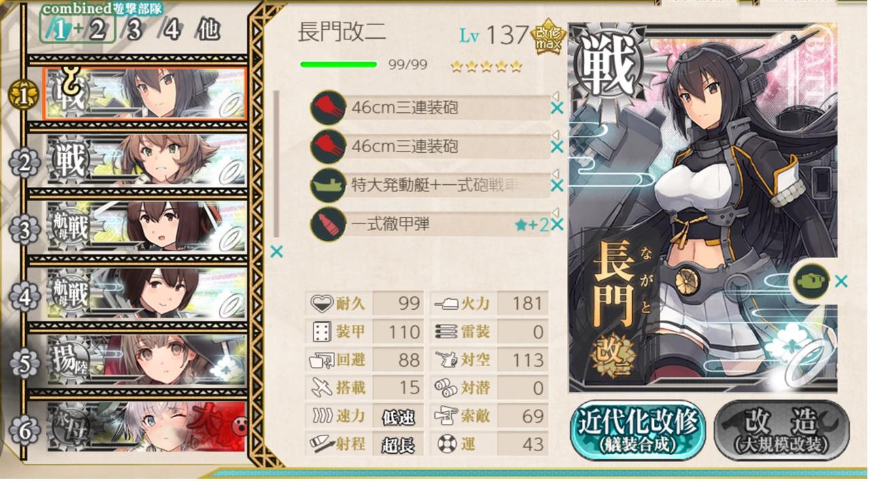The height and width of the screenshot is (481, 870).
Task: Open 近代化改修 modernization button
Action: [x=636, y=431]
